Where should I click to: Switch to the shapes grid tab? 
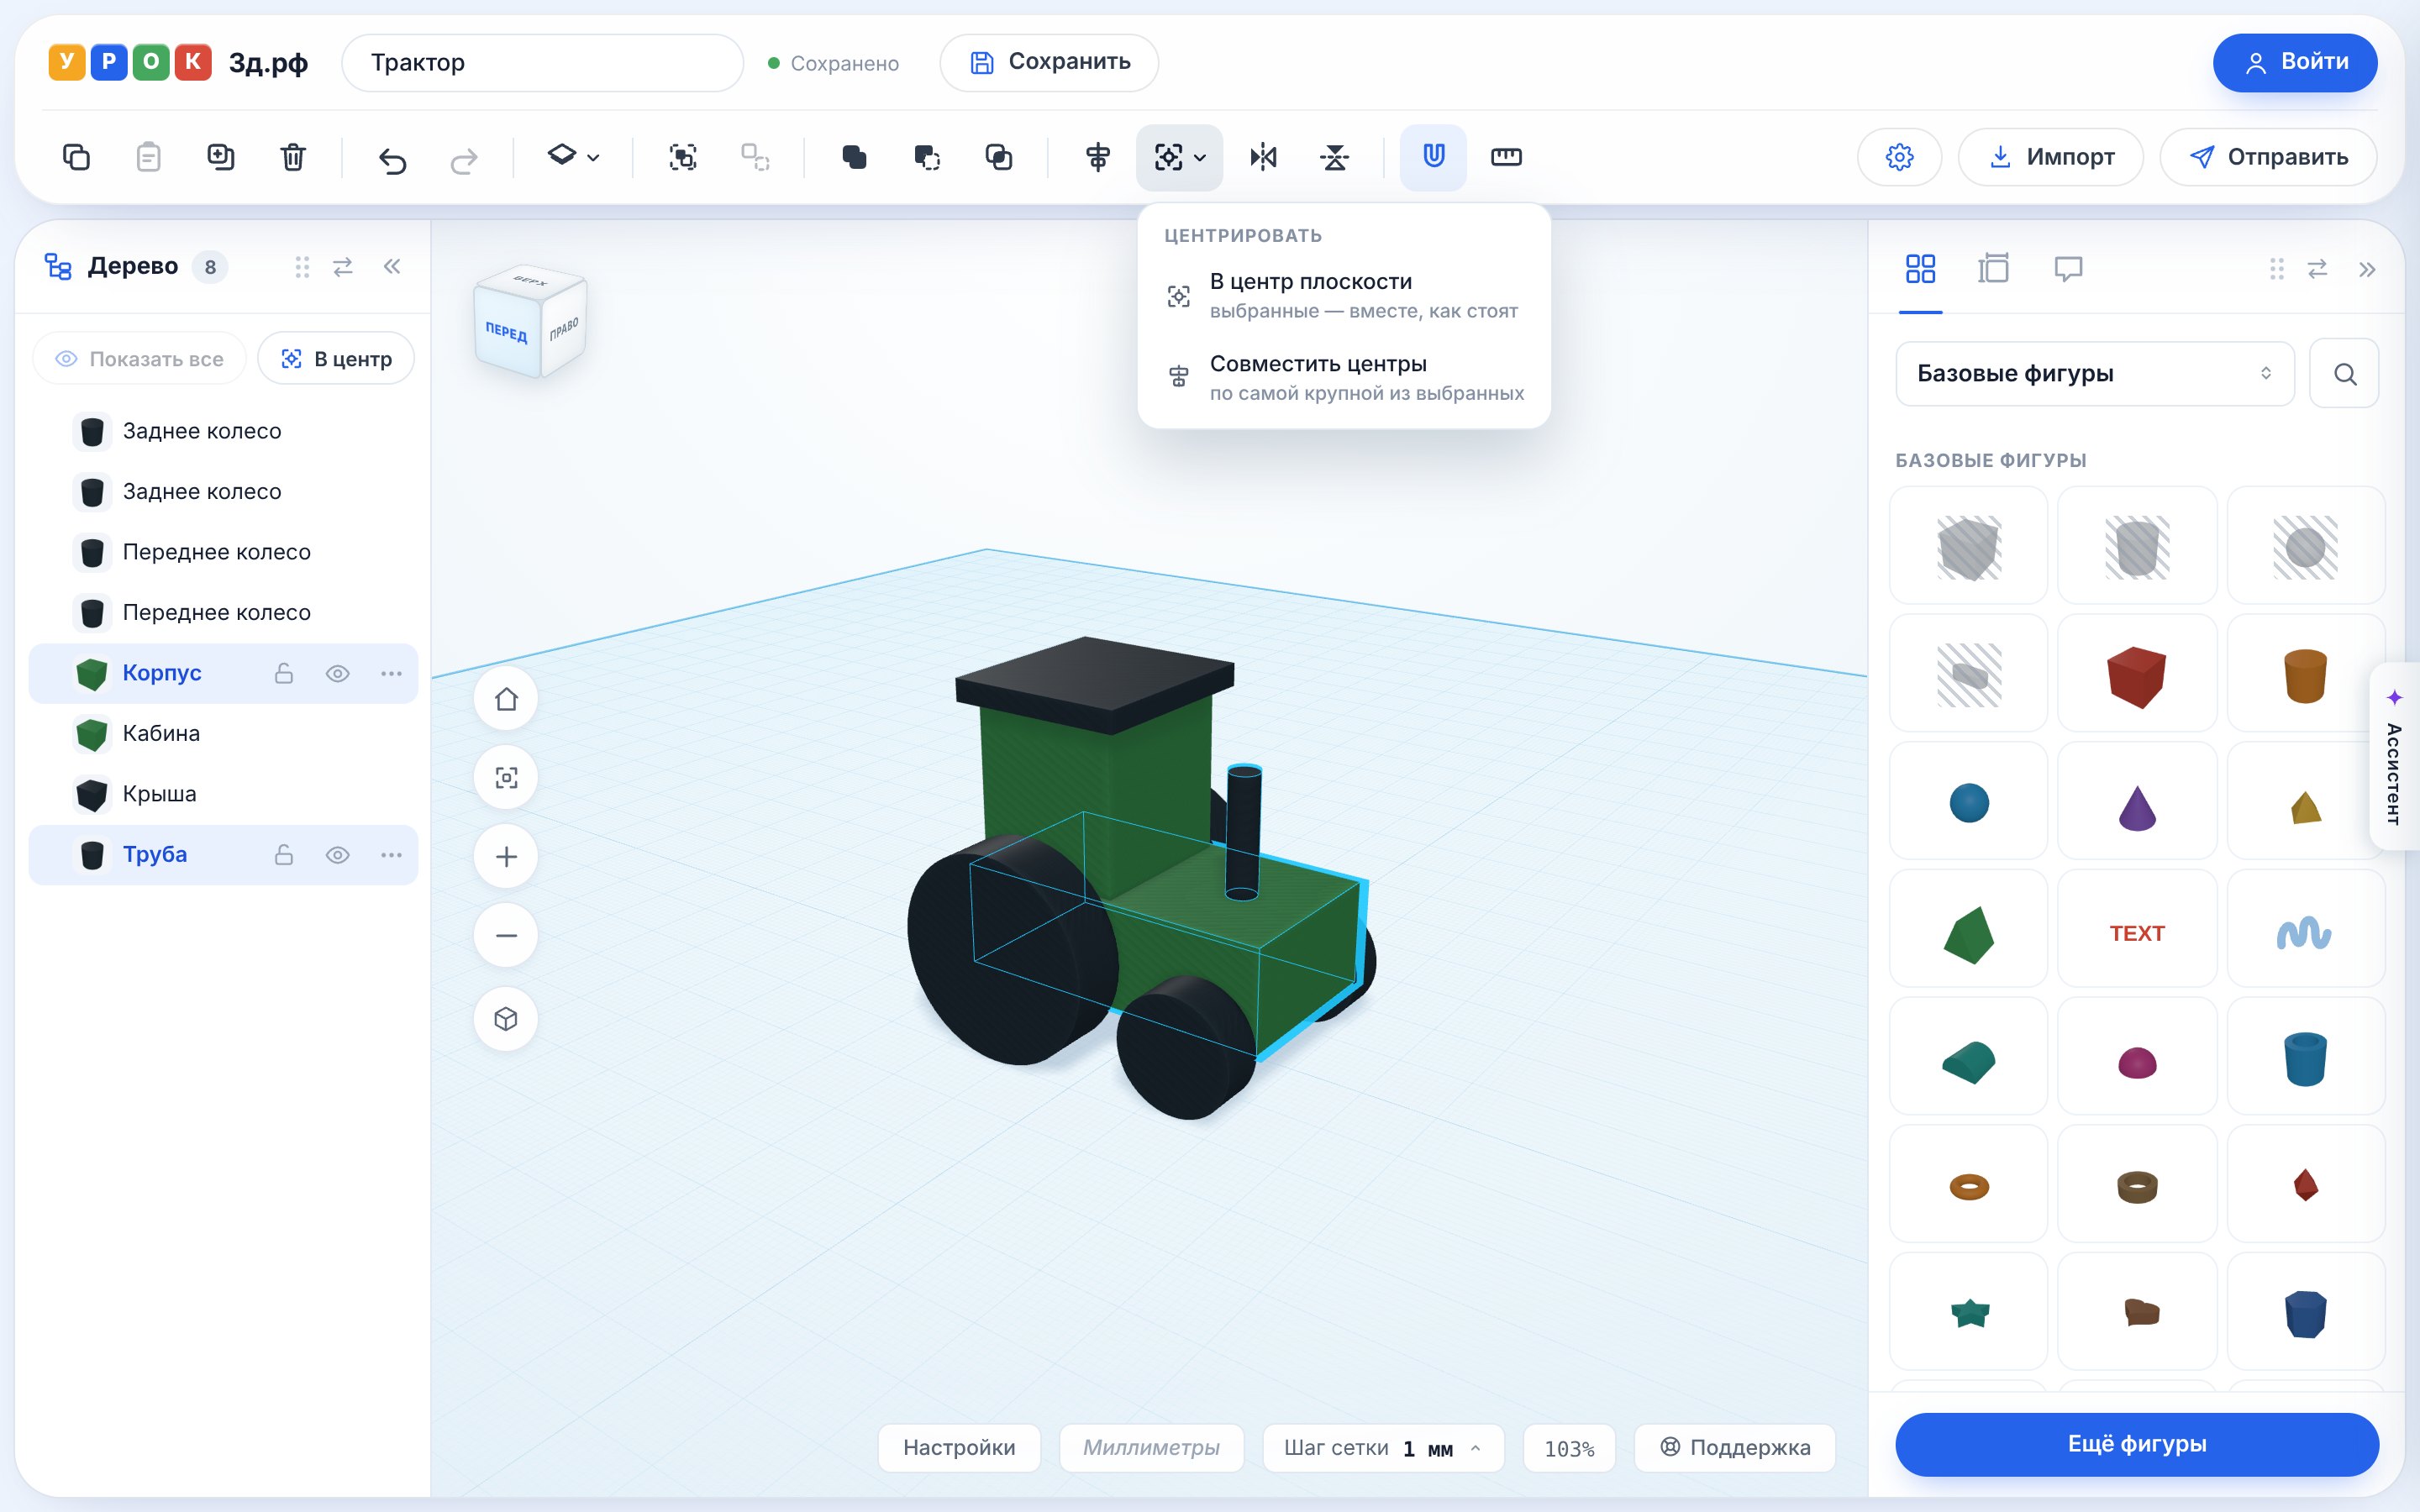[x=1920, y=269]
